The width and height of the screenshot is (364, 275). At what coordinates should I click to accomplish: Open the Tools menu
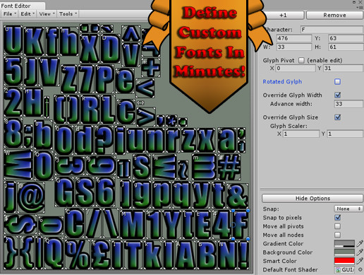68,14
